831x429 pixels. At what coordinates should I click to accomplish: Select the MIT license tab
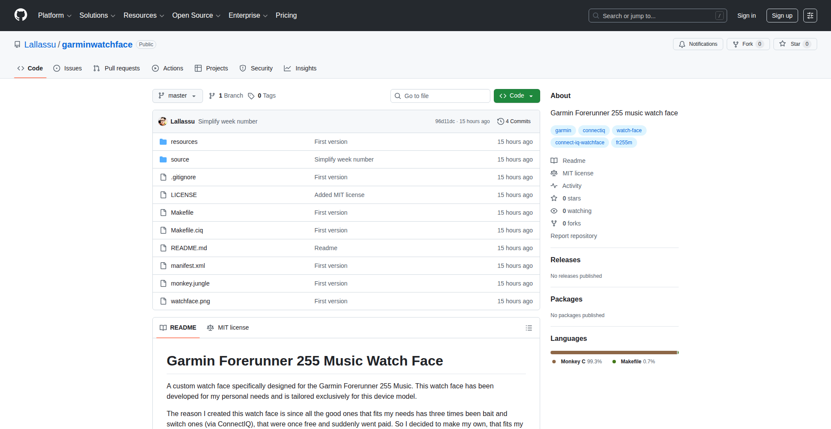click(x=228, y=328)
